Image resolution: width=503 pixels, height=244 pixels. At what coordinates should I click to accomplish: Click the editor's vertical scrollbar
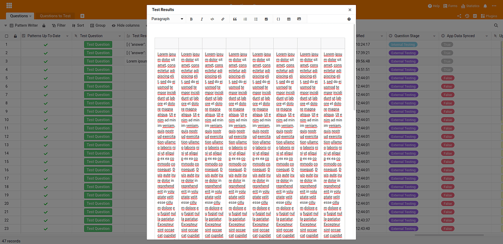354,67
